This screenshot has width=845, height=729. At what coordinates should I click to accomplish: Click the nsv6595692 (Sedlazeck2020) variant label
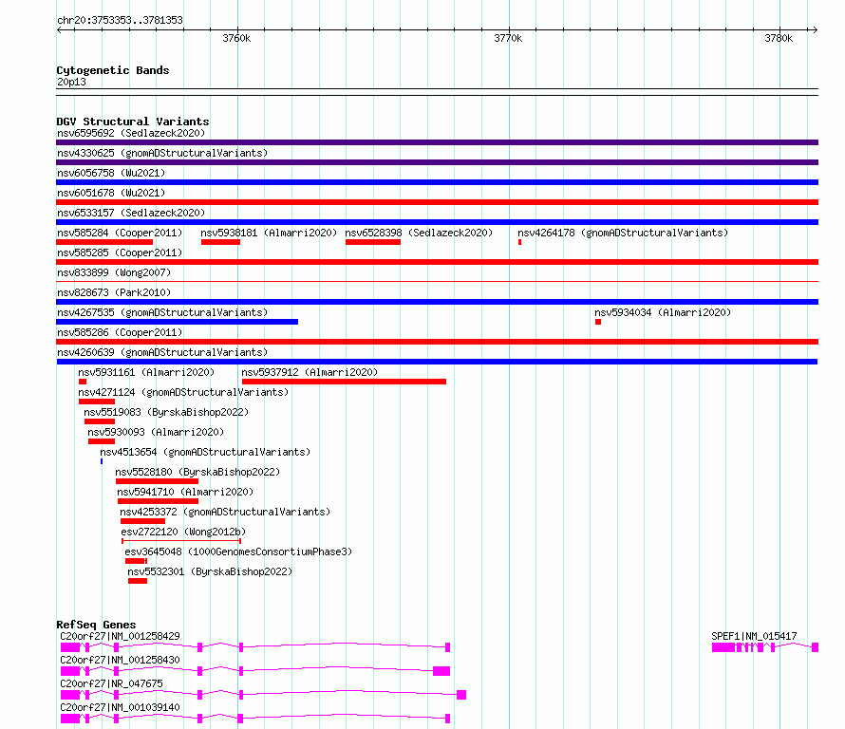point(131,133)
